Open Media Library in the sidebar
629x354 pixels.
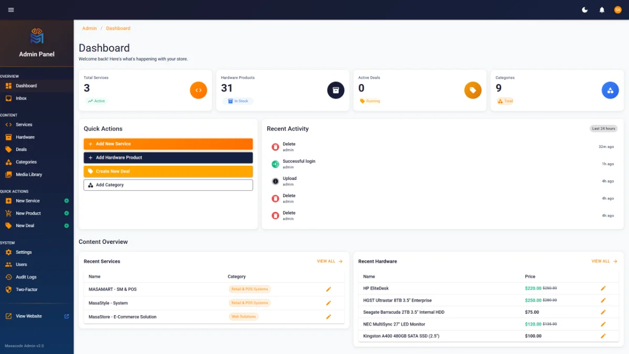37,175
